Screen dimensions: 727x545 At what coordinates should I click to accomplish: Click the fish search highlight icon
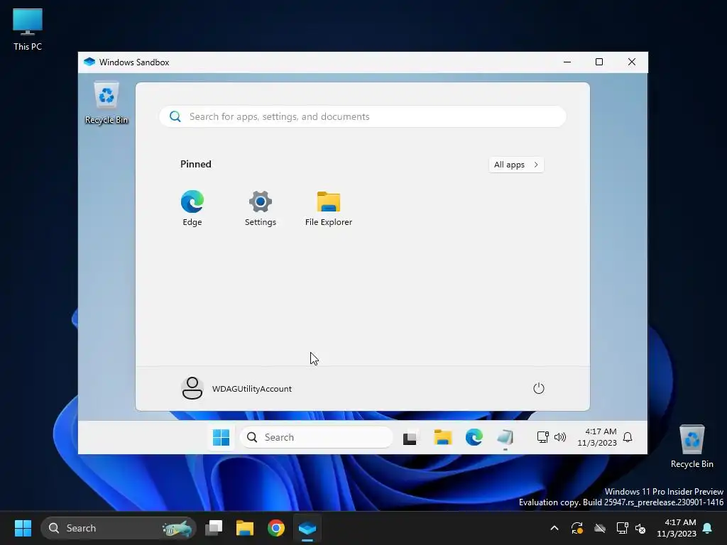click(177, 528)
